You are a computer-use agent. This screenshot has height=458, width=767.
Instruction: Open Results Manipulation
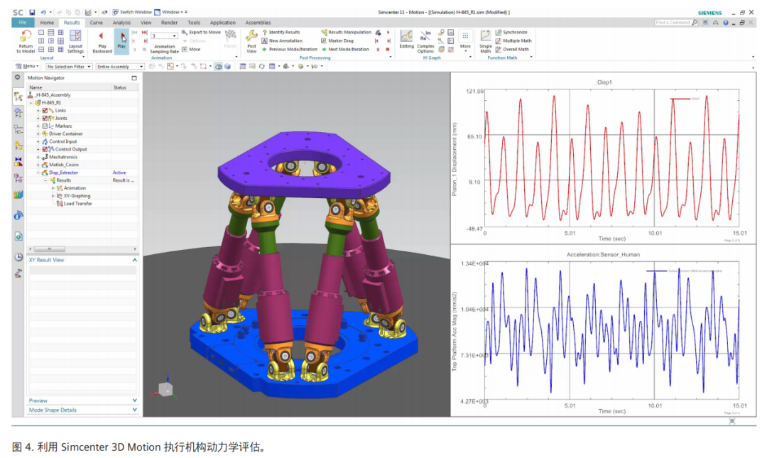tap(347, 32)
